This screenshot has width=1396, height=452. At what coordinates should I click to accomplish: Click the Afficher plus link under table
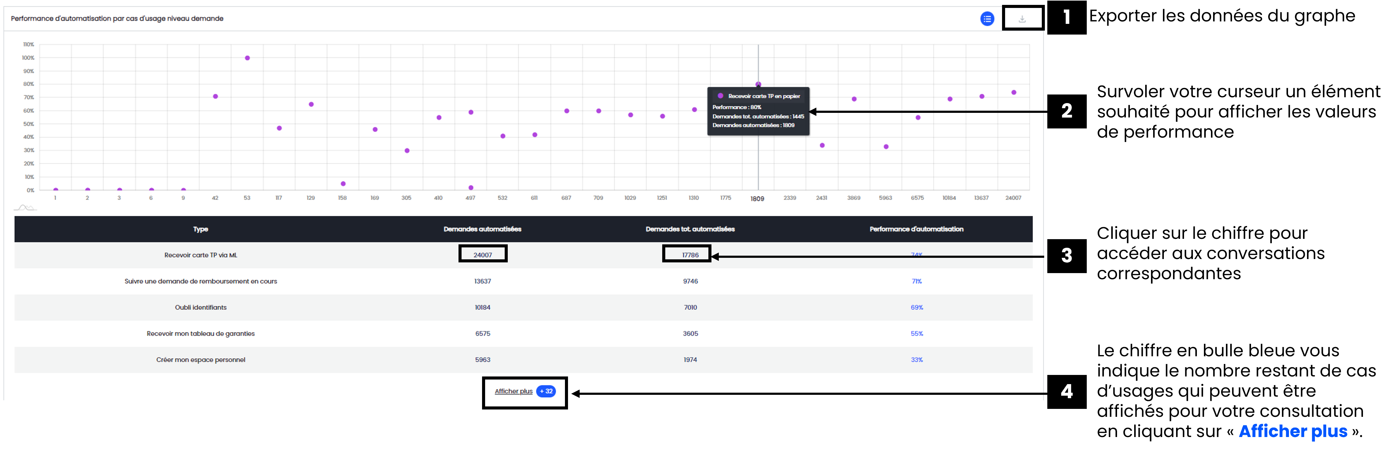(513, 391)
